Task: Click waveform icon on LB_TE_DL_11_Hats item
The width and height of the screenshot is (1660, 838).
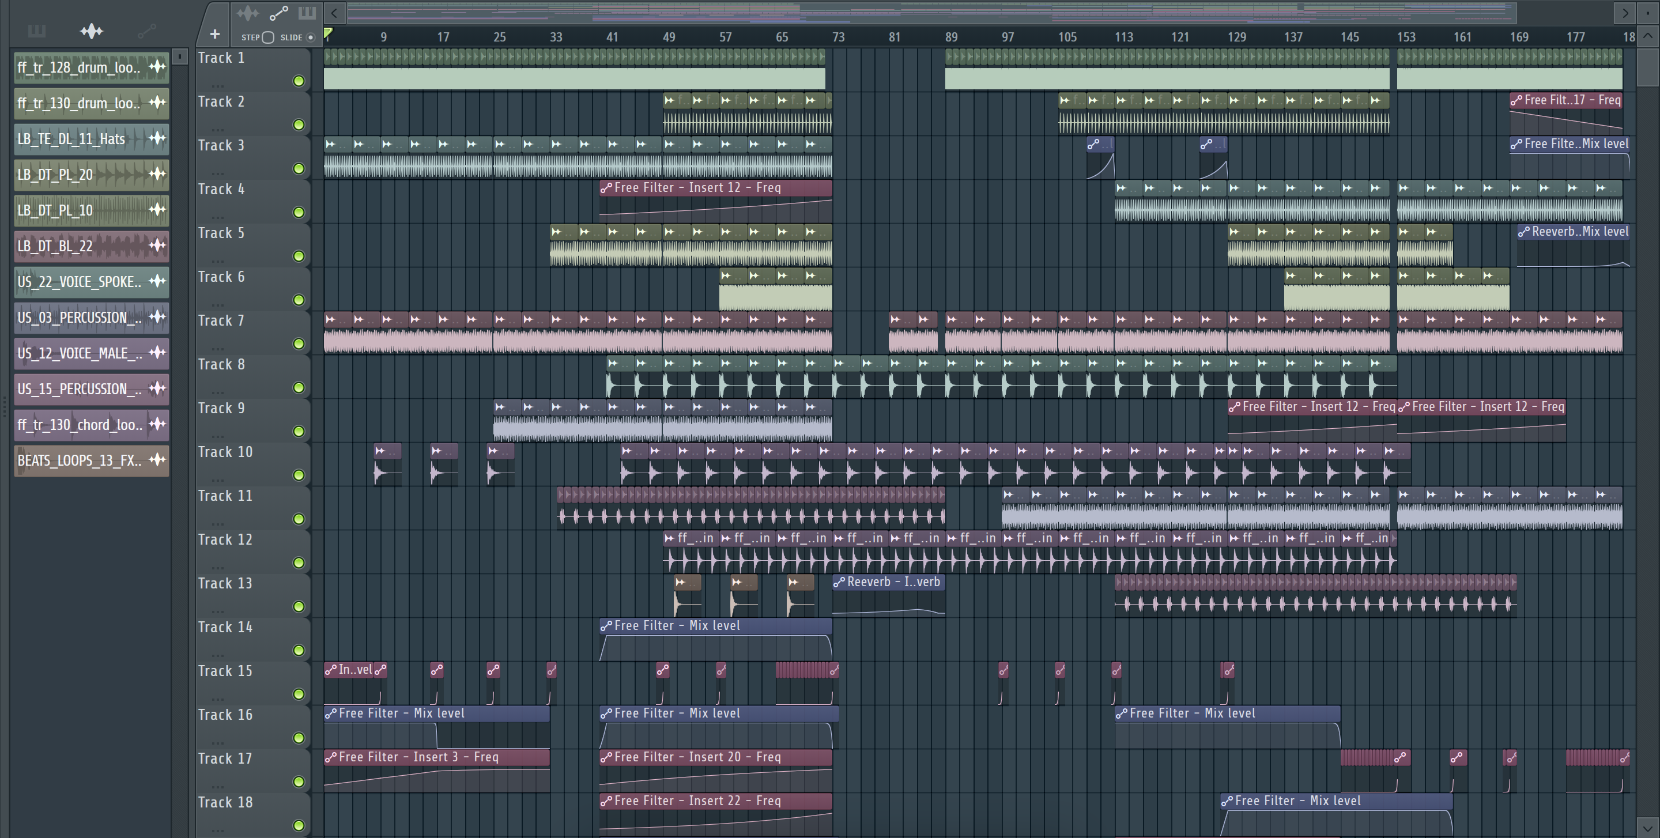Action: tap(157, 138)
